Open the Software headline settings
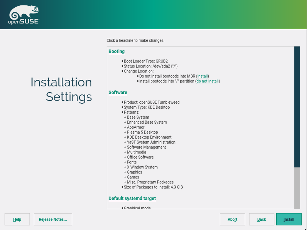The width and height of the screenshot is (307, 230). (x=118, y=93)
